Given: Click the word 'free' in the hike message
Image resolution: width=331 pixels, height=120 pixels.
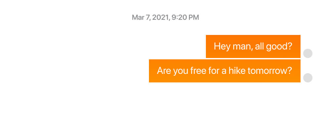Looking at the screenshot, I should tap(198, 71).
